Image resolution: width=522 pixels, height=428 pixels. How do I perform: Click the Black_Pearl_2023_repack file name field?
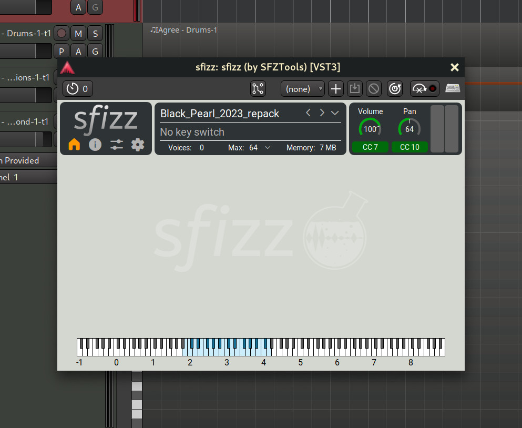pyautogui.click(x=220, y=114)
